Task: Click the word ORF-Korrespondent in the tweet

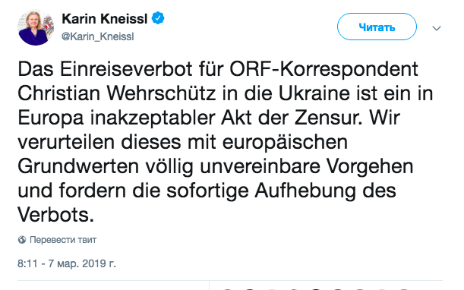Action: [324, 70]
